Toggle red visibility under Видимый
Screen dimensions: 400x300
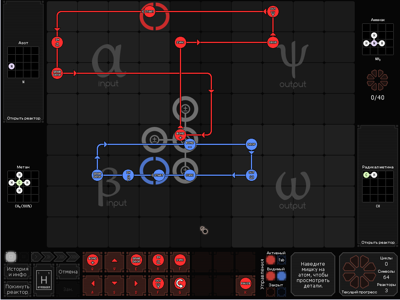(x=271, y=276)
